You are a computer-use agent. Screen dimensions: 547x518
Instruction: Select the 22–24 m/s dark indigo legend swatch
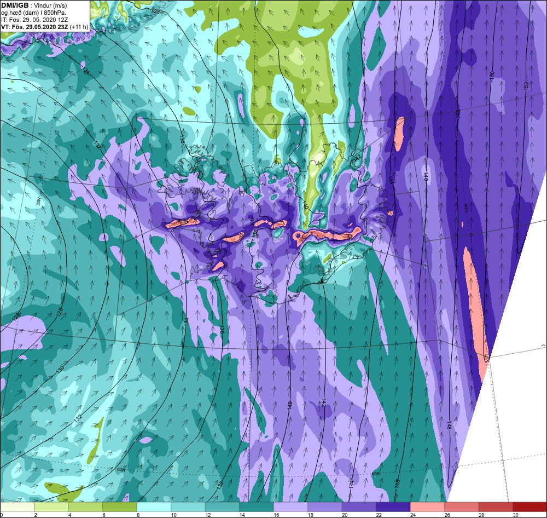[x=393, y=507]
